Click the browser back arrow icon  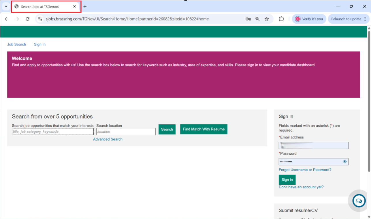pos(7,19)
